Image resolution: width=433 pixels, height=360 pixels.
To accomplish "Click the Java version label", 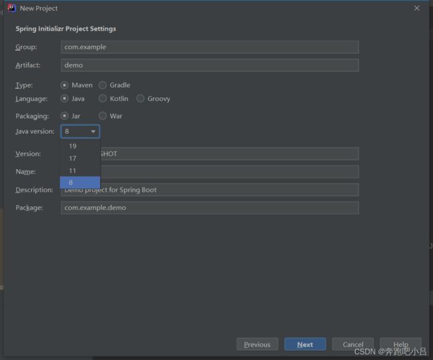I will click(35, 132).
